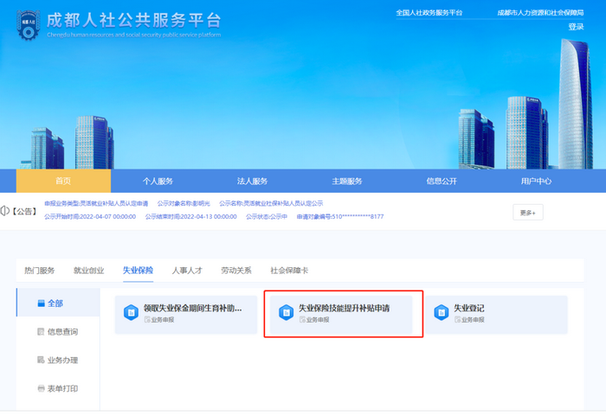This screenshot has width=606, height=415.
Task: Click the blue icon on 领取失业保金期间生育补助 card
Action: pos(132,312)
